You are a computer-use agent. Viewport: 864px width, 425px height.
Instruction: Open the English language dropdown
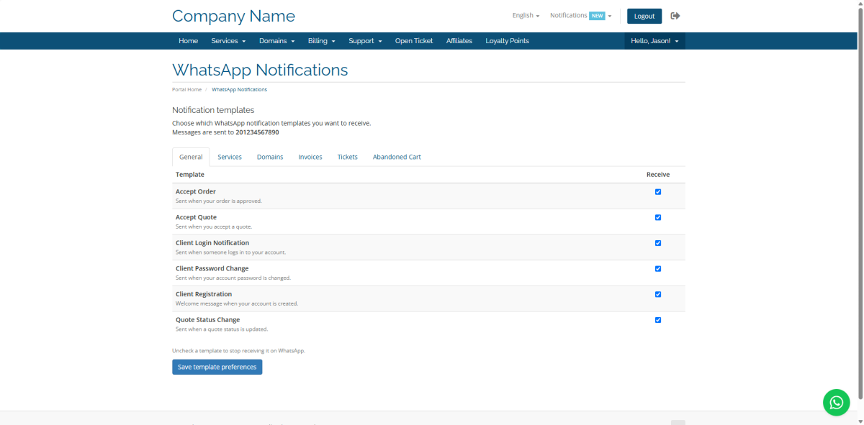(x=526, y=16)
